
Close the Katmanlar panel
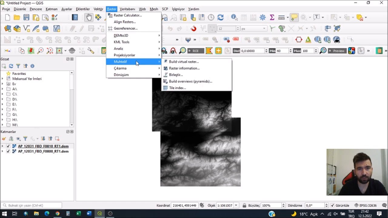coord(72,132)
